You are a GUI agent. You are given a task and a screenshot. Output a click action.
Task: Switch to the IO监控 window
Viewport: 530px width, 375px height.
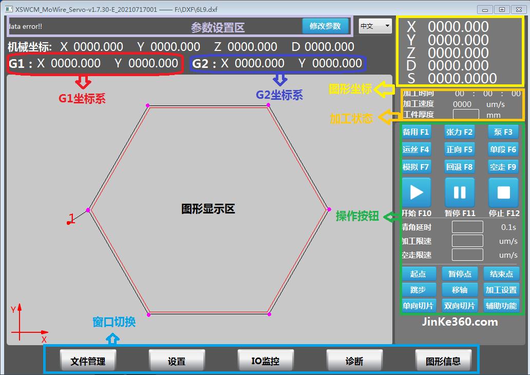[x=266, y=361]
